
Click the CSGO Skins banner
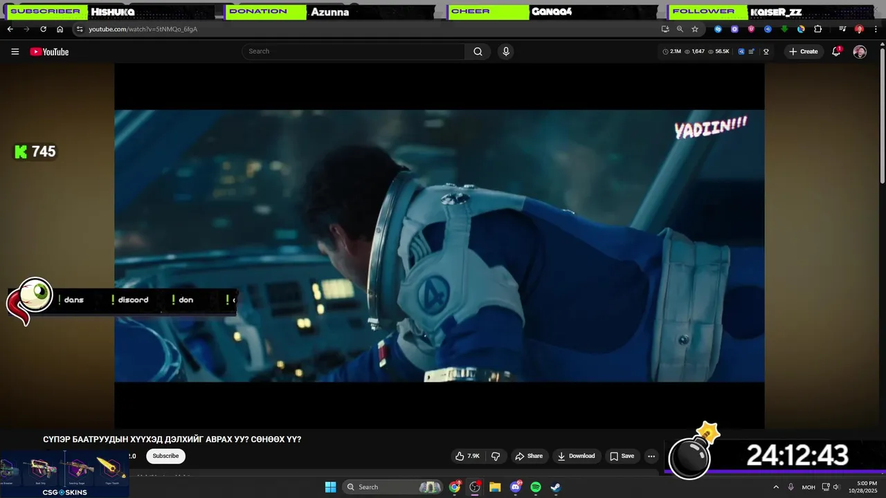[x=64, y=474]
